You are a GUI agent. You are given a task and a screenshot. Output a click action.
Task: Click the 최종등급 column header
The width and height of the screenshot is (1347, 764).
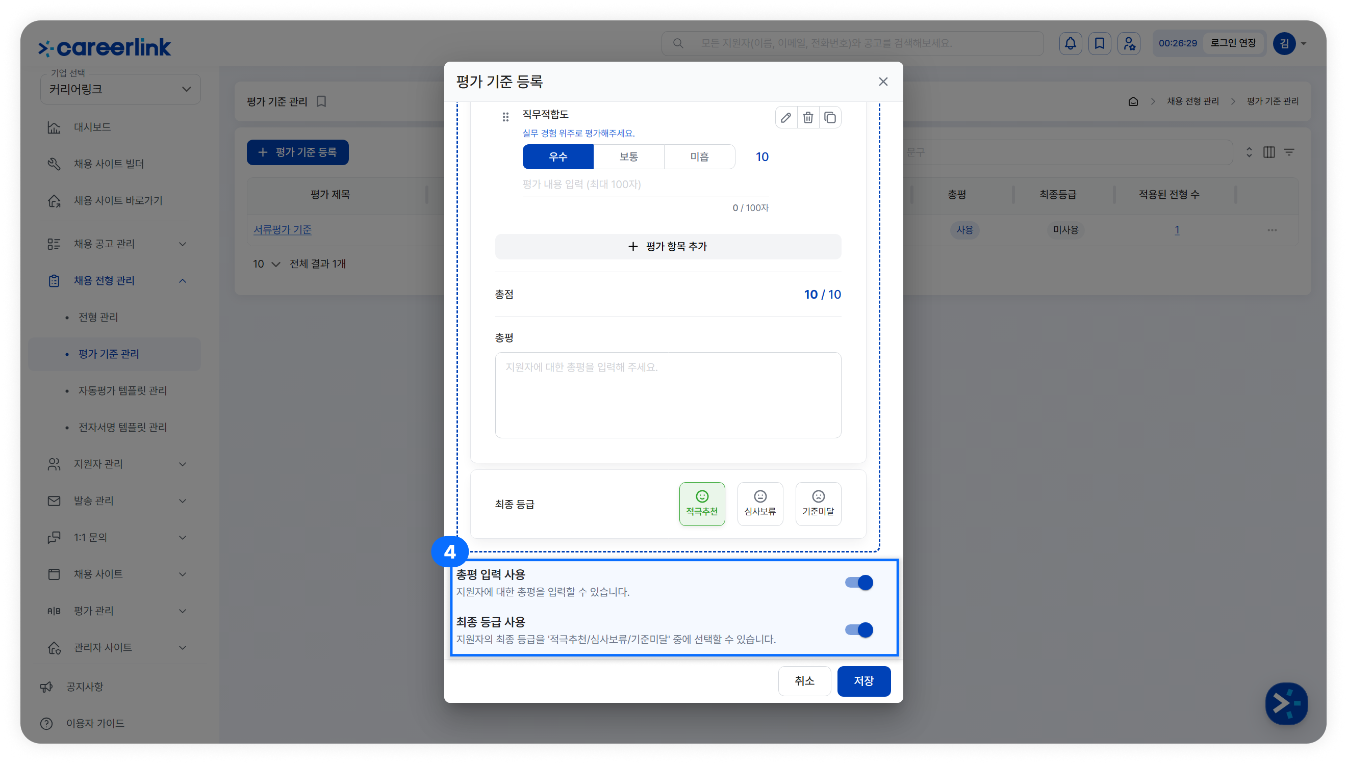pyautogui.click(x=1058, y=195)
